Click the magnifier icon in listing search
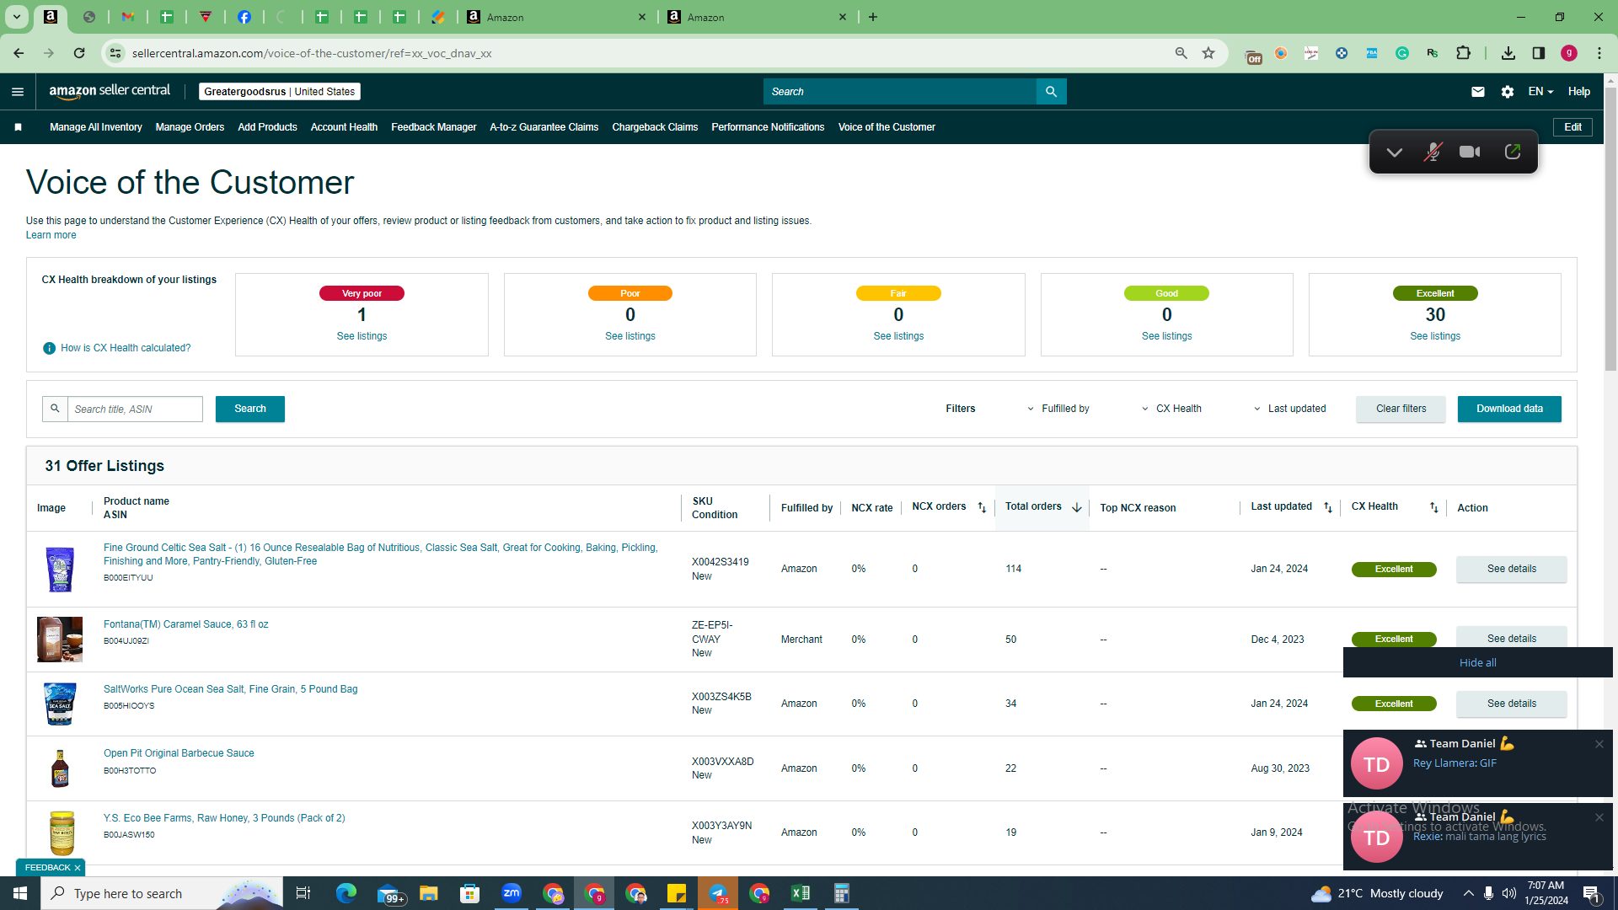This screenshot has height=910, width=1618. pos(55,409)
